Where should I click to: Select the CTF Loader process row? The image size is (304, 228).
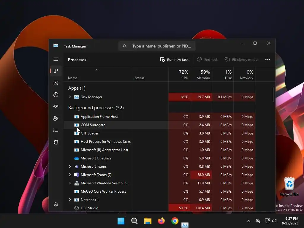[159, 133]
